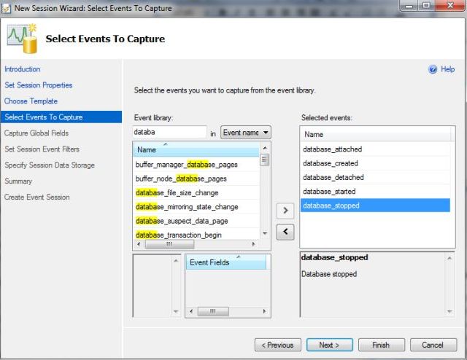Screen dimensions: 467x360
Task: Open the Help link
Action: point(447,69)
